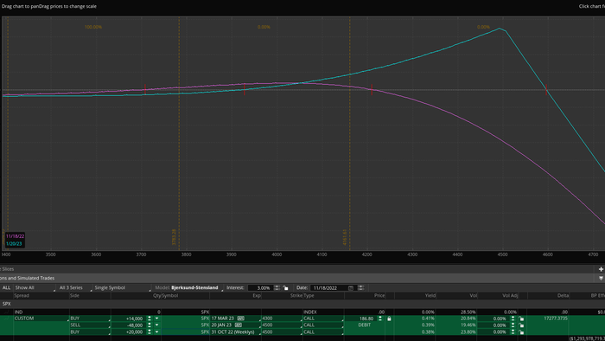Click the Simulated Trades section header bar
Viewport: 605px width, 341px height.
point(302,278)
